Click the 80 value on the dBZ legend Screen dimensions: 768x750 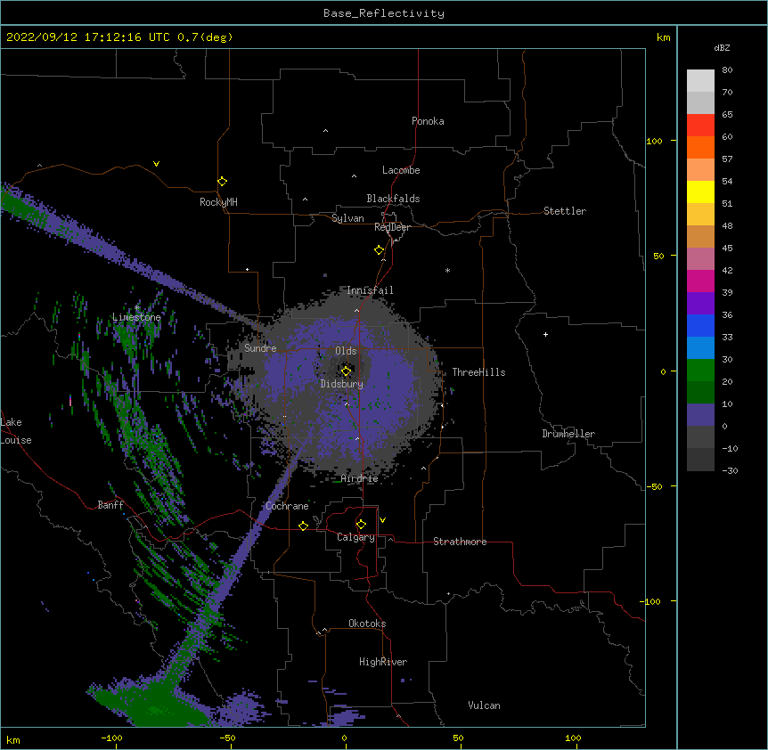point(727,70)
